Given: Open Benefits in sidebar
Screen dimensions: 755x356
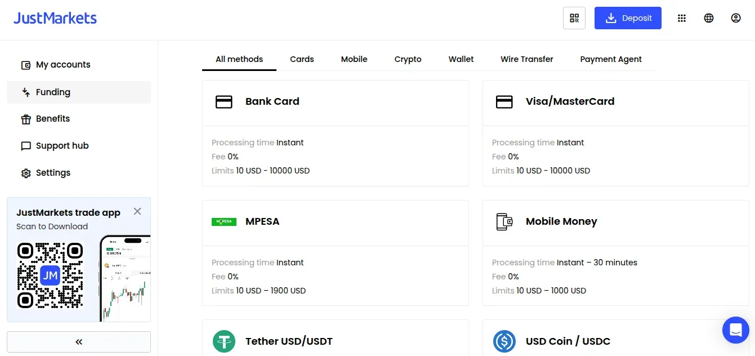Looking at the screenshot, I should tap(79, 119).
